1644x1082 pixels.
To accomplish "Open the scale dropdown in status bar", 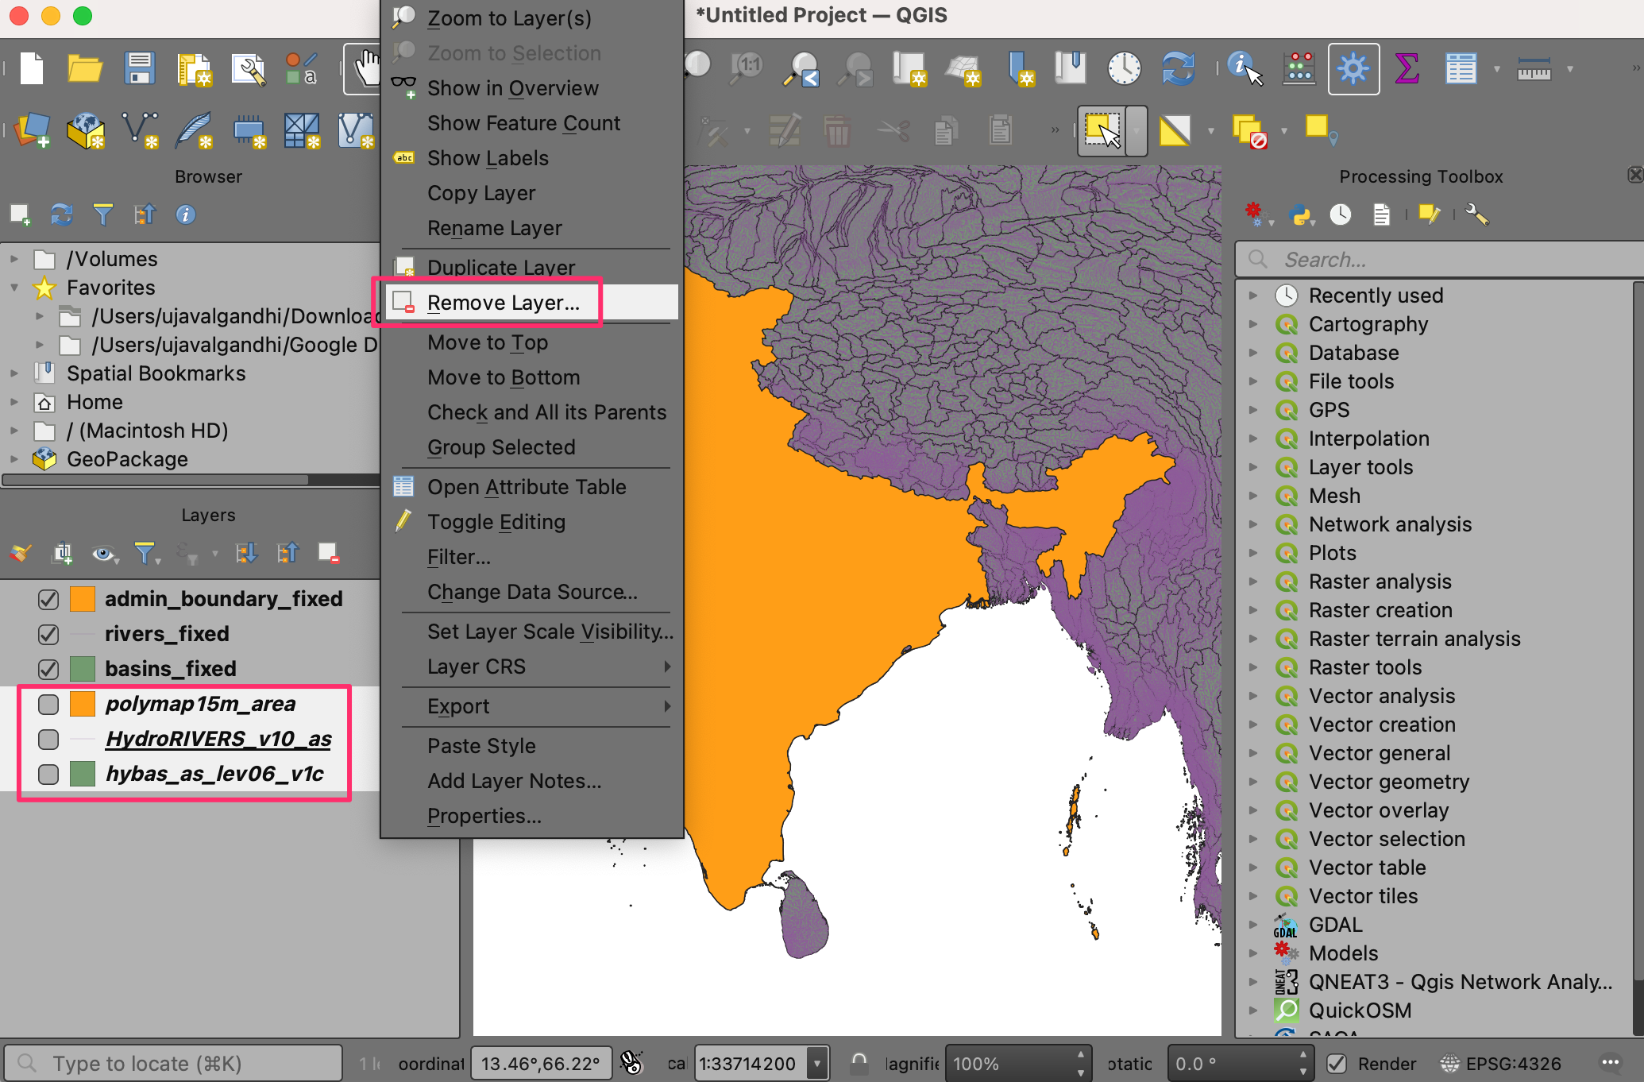I will (x=816, y=1063).
